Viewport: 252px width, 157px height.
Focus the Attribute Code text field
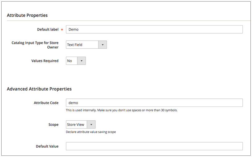point(154,103)
